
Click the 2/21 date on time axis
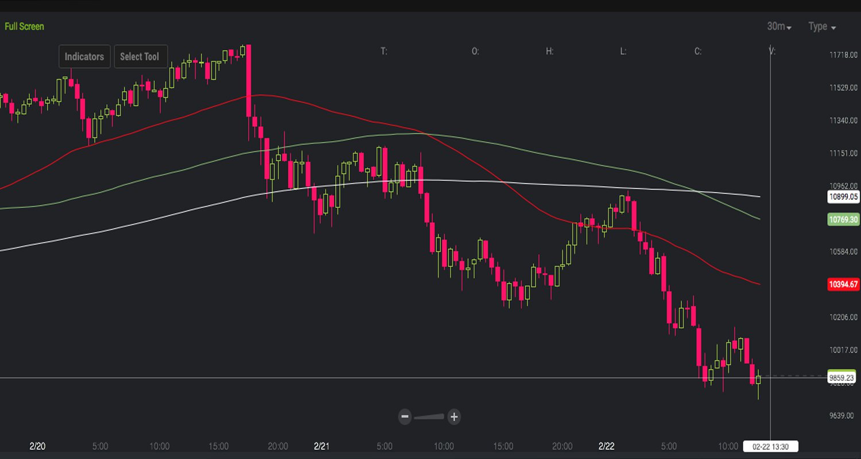[x=322, y=446]
